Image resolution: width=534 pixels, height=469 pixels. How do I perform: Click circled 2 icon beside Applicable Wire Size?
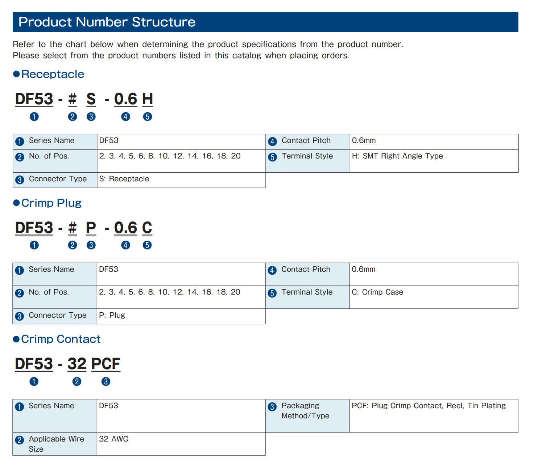pyautogui.click(x=20, y=440)
